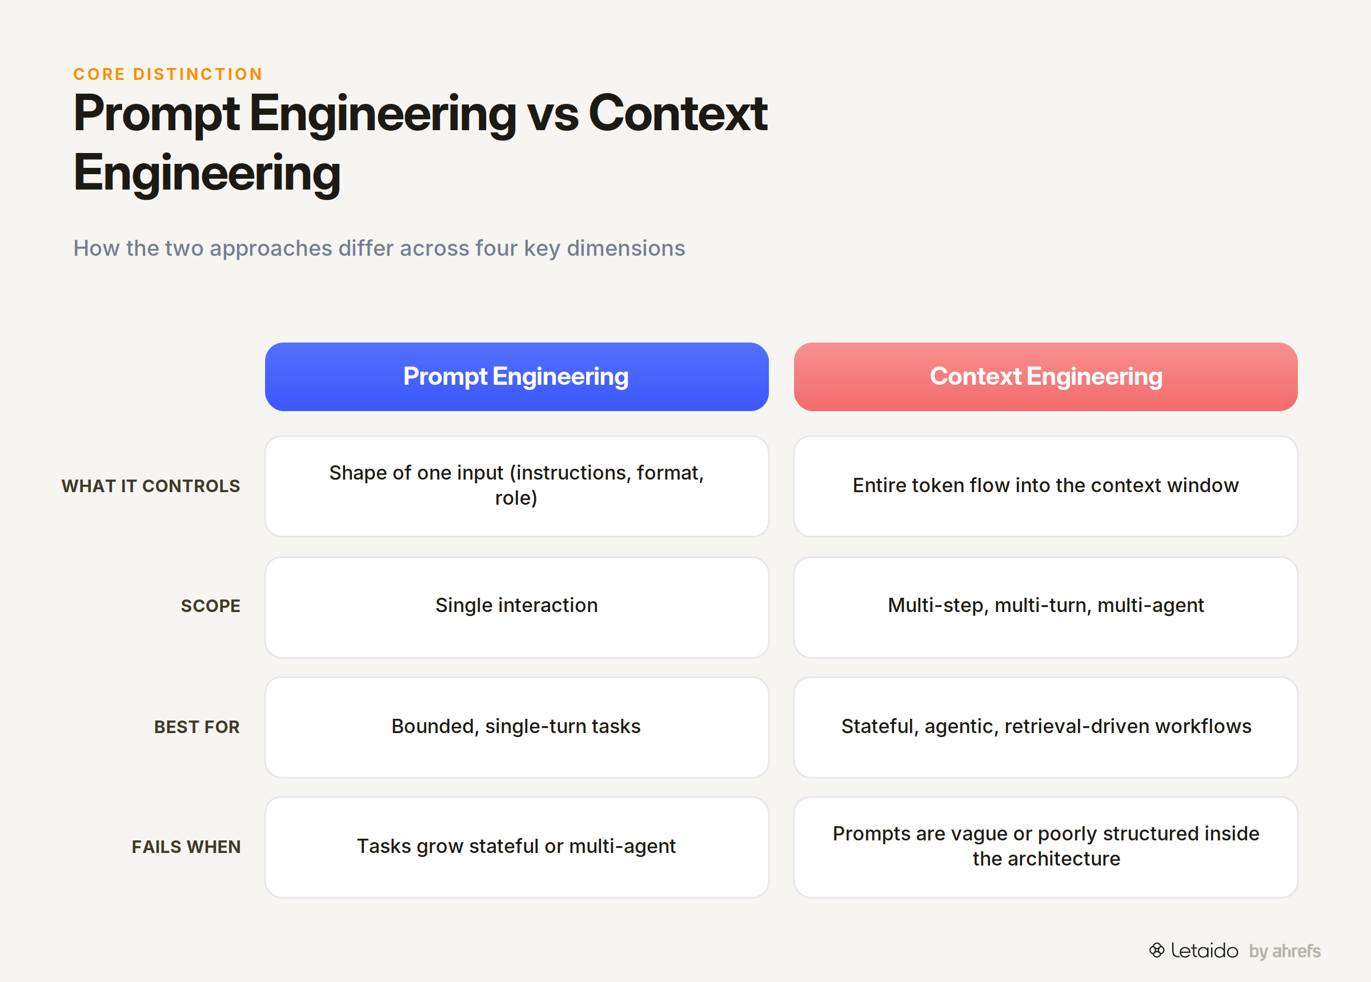This screenshot has height=982, width=1371.
Task: Click the 'Tasks grow stateful or multi-agent' cell
Action: pos(516,847)
